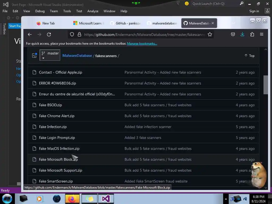Open the master branch dropdown

tap(50, 55)
